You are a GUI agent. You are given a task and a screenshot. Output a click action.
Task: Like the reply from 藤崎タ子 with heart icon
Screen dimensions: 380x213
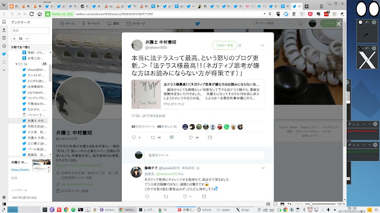(x=185, y=196)
